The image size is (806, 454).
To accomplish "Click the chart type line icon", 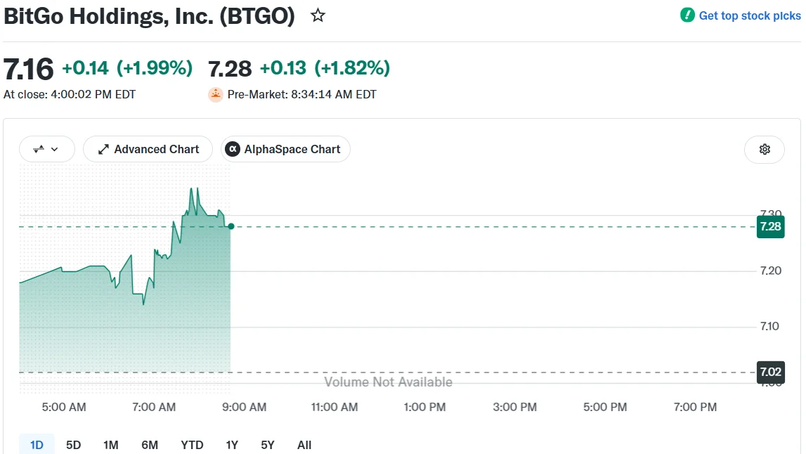I will pos(39,149).
